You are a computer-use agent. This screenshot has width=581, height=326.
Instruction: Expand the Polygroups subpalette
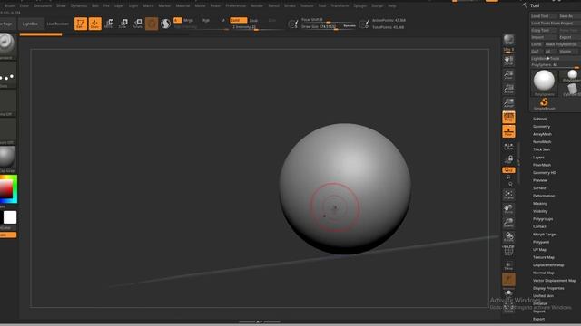(x=543, y=219)
